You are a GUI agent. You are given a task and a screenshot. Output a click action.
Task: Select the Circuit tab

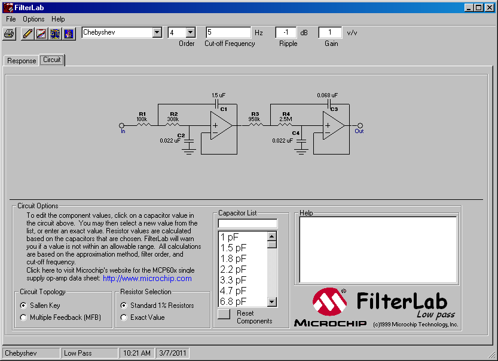[52, 60]
